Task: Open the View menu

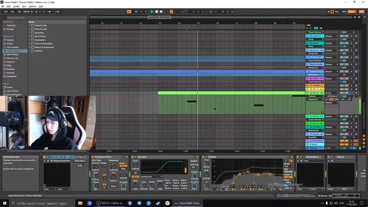Action: [24, 6]
